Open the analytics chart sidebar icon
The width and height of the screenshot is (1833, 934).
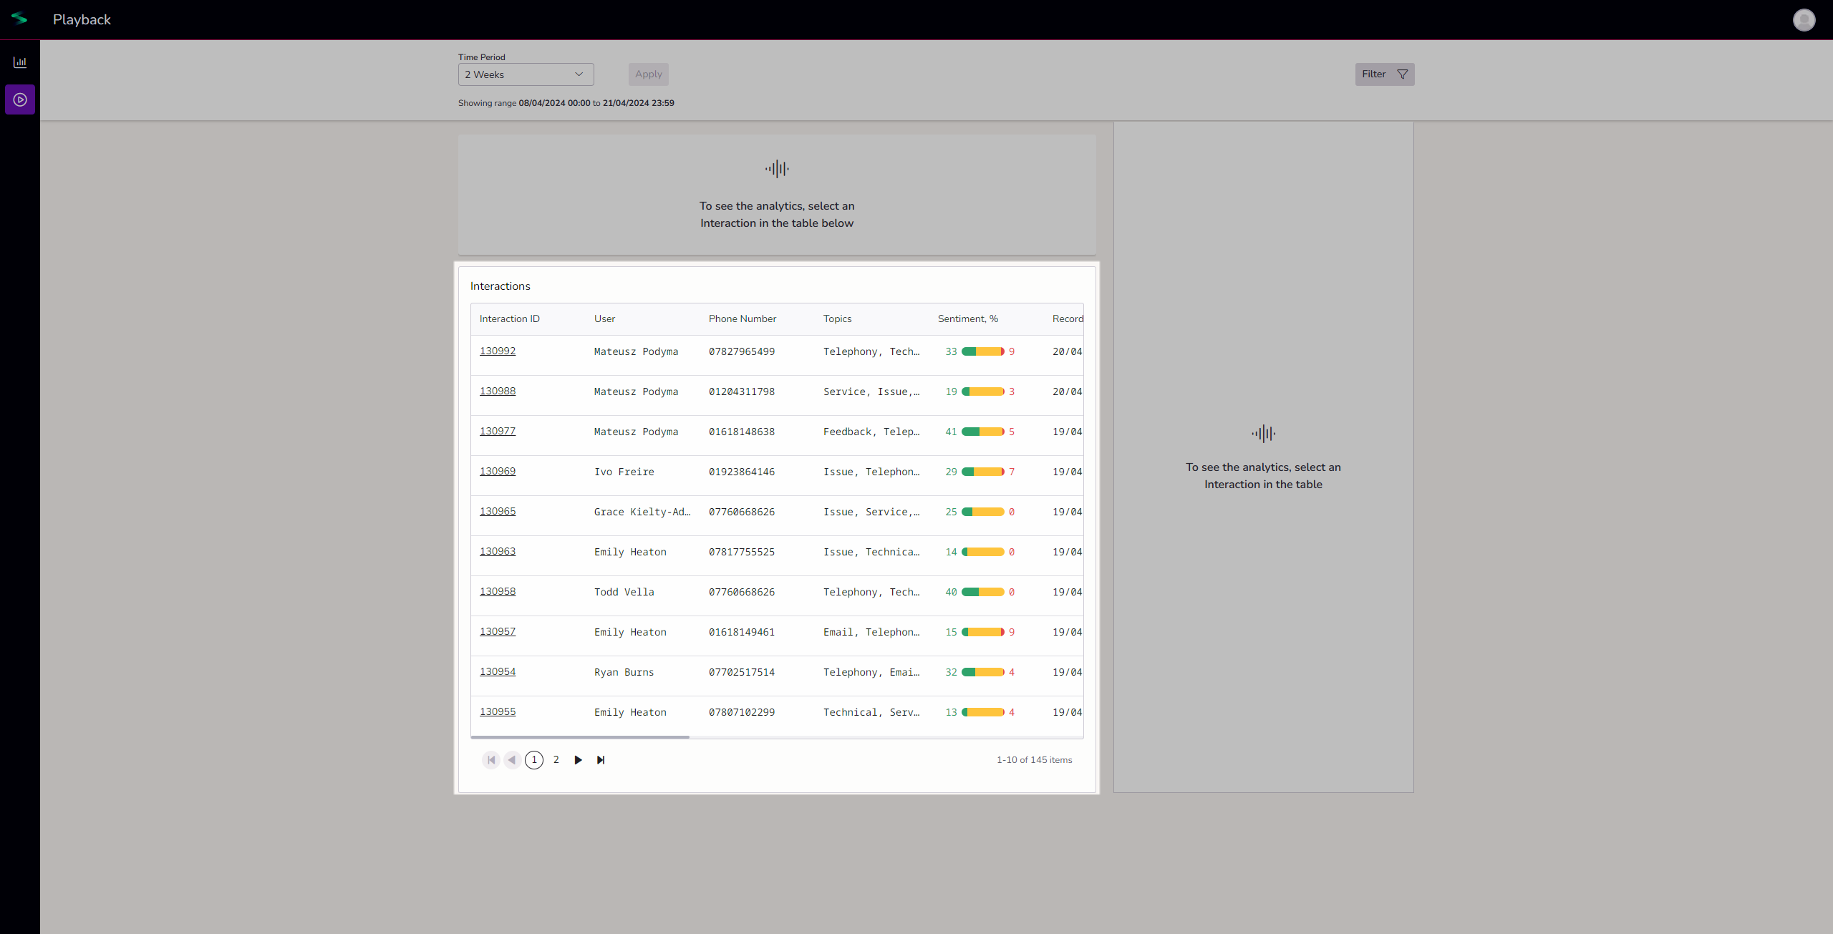coord(20,62)
